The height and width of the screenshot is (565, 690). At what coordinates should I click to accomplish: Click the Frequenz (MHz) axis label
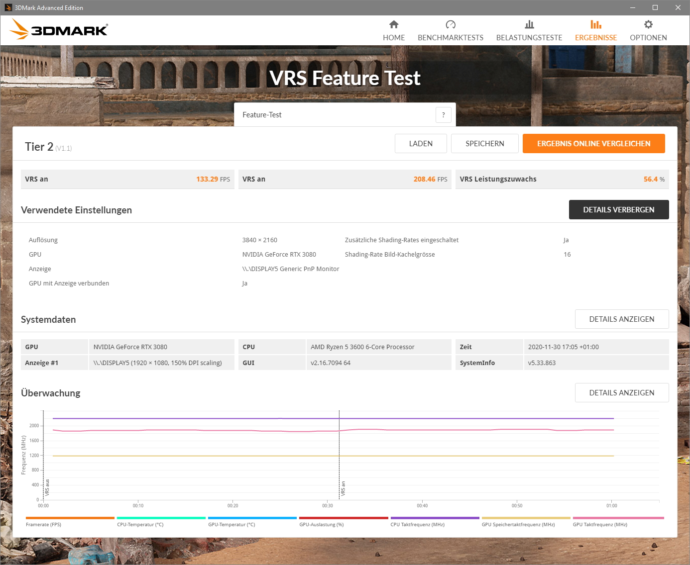pos(23,455)
